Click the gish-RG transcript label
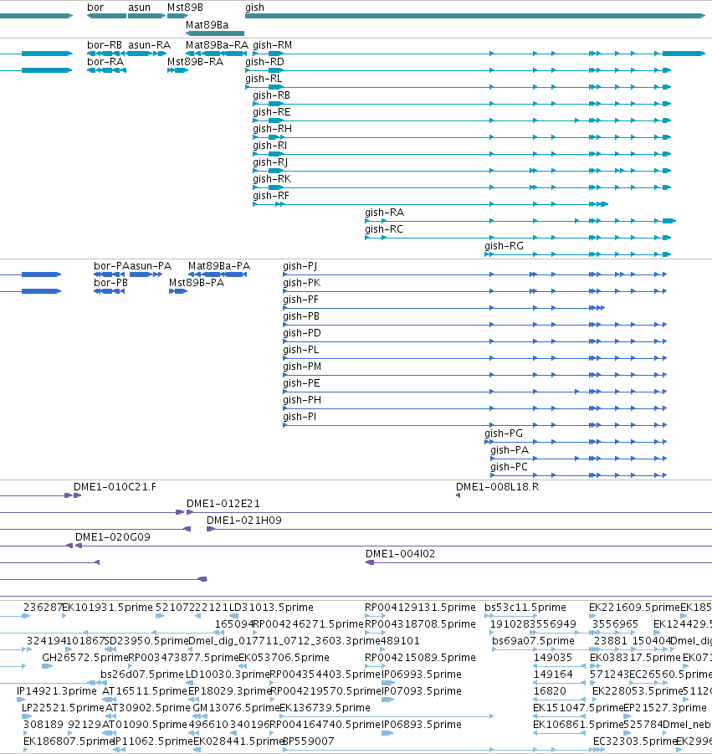Screen dimensions: 712x754 [504, 246]
